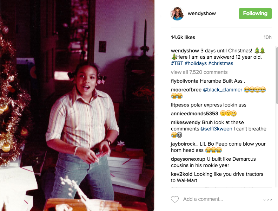Open the @black_clammer mention
The image size is (278, 211).
coord(222,90)
